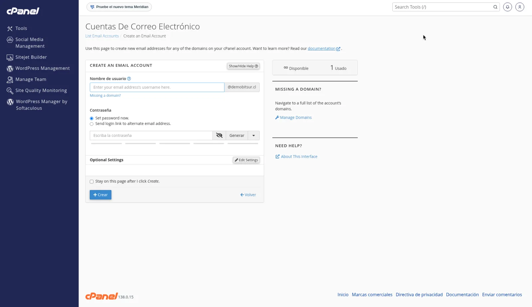The height and width of the screenshot is (307, 532).
Task: Click the Missing a domain? link
Action: 105,96
